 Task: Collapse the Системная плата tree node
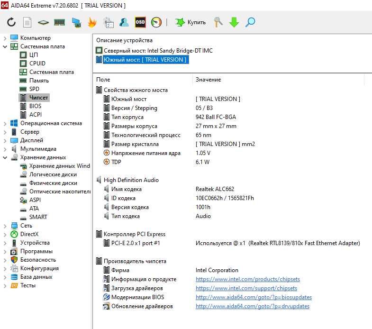coord(5,46)
